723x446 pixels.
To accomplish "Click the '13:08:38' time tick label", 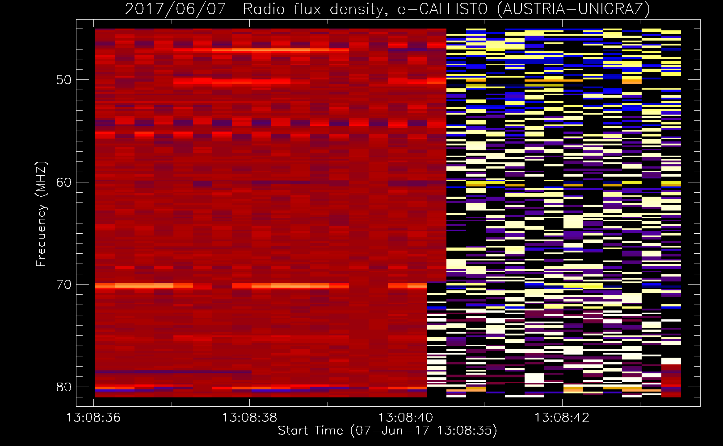I will pyautogui.click(x=250, y=418).
